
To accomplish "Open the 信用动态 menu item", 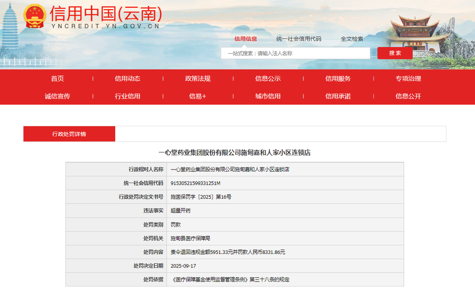I will (128, 78).
